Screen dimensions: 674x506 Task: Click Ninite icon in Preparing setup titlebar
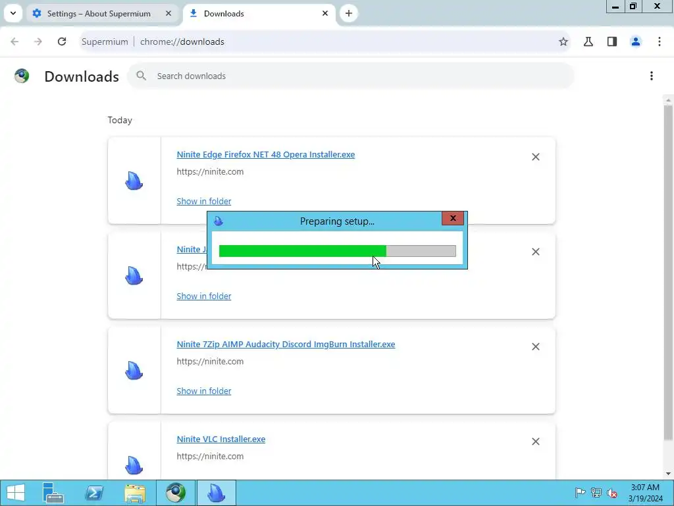tap(219, 221)
